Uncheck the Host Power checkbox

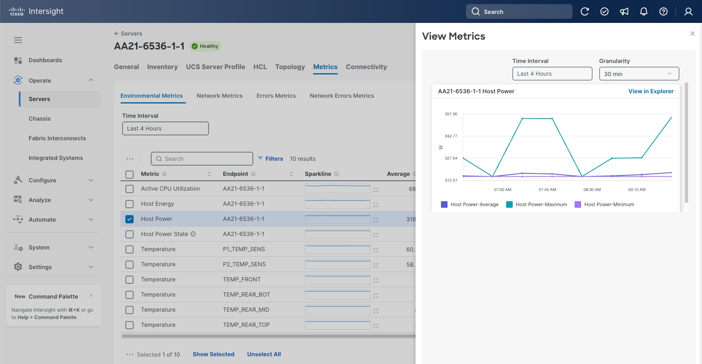129,219
